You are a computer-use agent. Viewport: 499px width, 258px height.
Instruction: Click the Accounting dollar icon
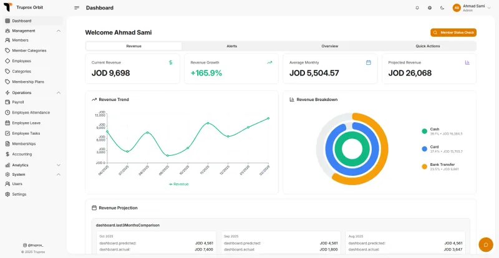[7, 154]
